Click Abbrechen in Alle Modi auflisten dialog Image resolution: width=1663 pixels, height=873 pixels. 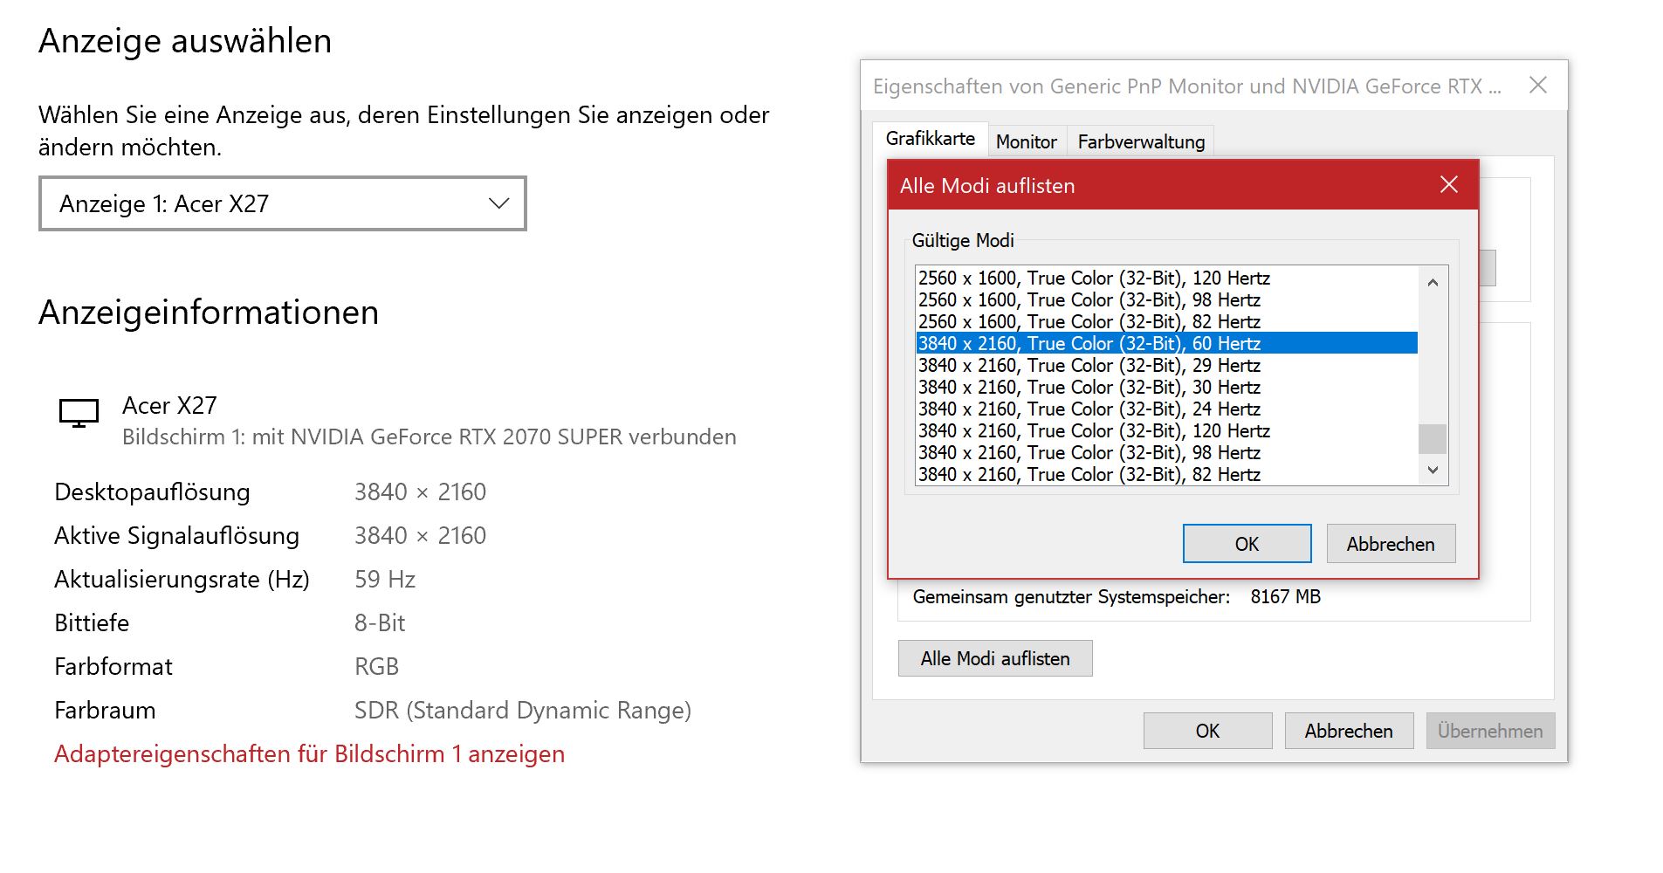(x=1391, y=544)
